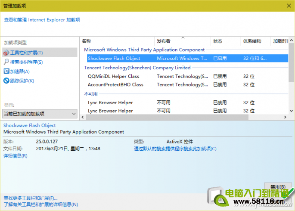Open 查找更多工具栏和扩展(F)... link
The width and height of the screenshot is (295, 211).
(x=31, y=198)
